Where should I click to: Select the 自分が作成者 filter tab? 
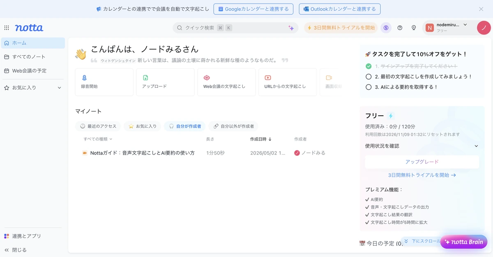coord(184,126)
